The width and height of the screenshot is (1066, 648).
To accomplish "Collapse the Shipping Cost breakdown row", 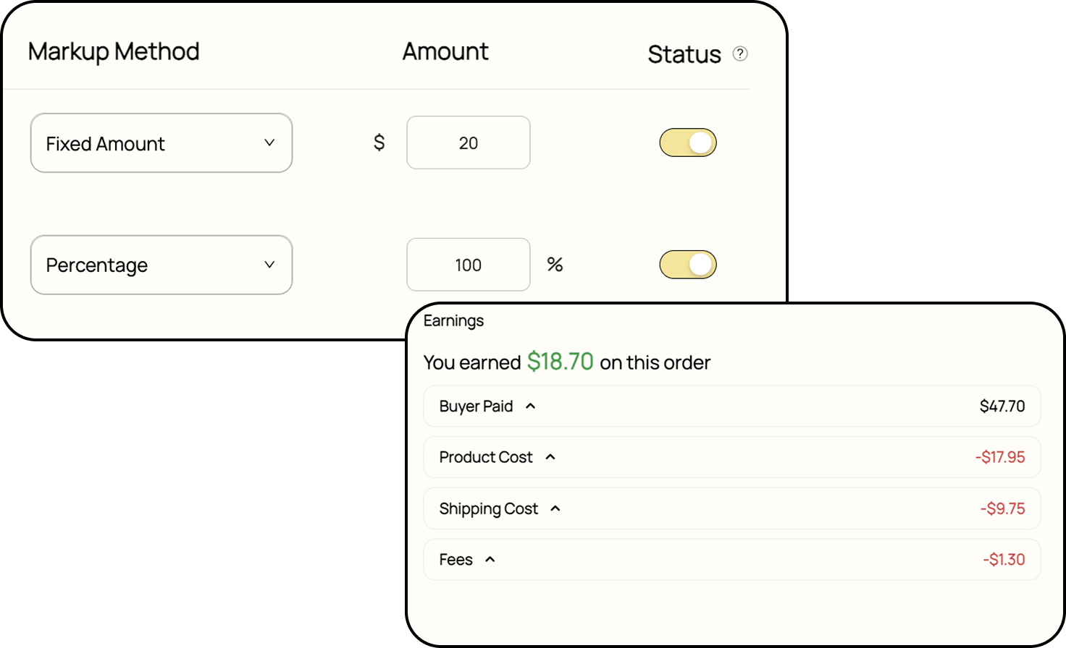I will [x=731, y=508].
